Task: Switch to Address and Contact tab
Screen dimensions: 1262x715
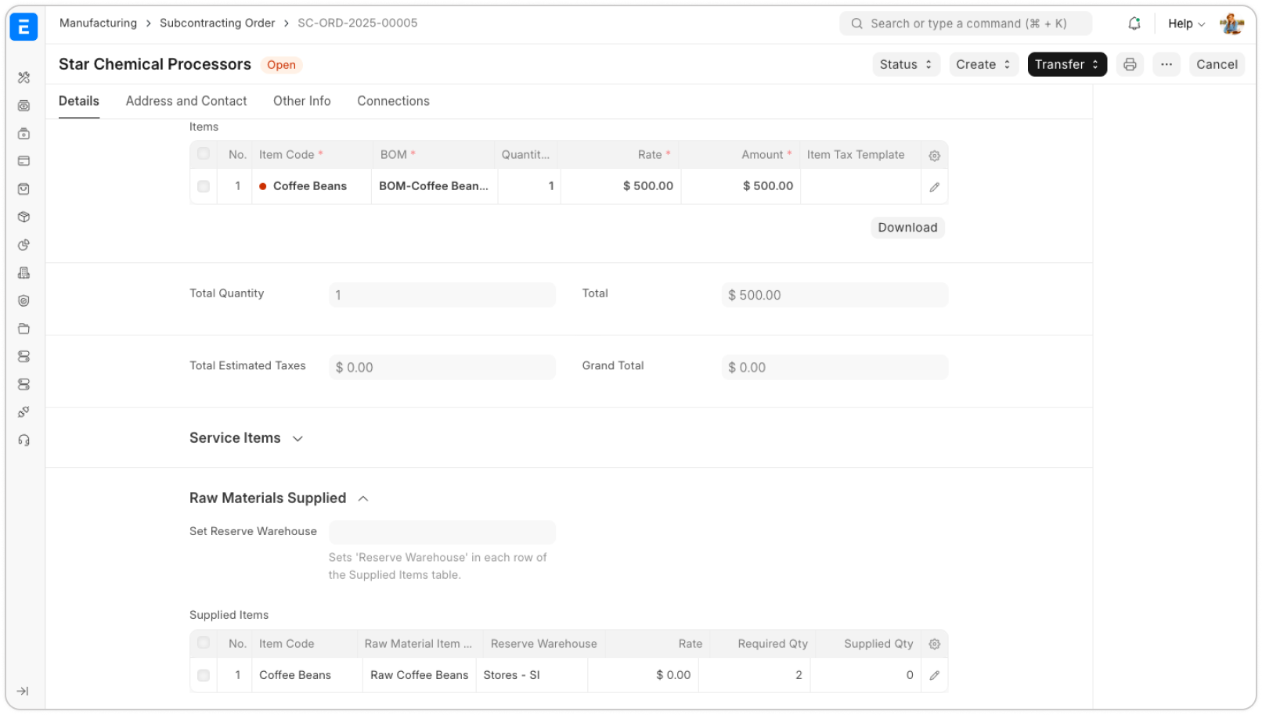Action: click(186, 101)
